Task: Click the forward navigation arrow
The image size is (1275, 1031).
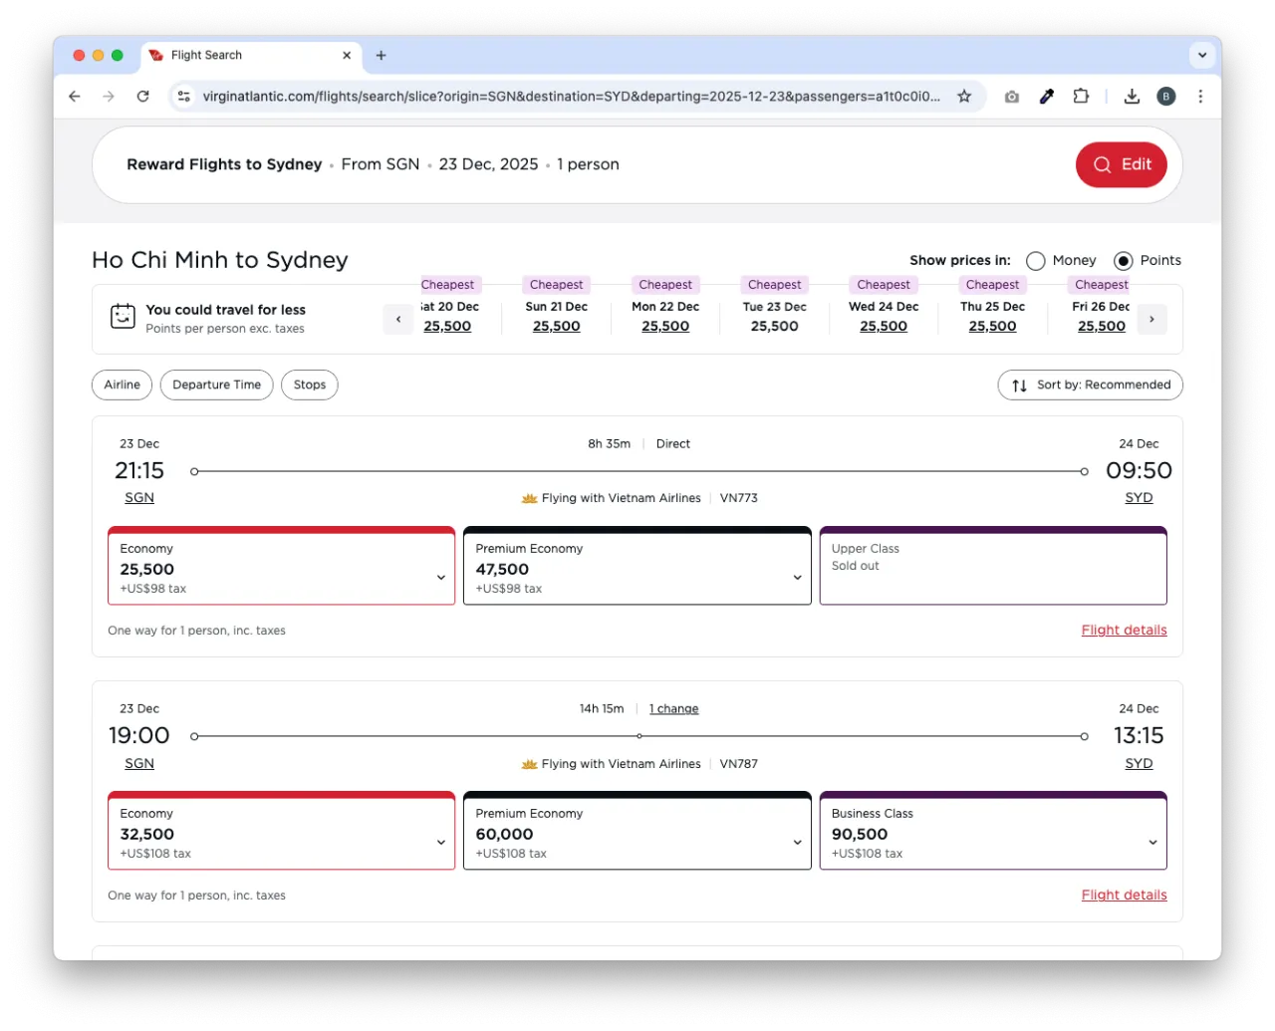Action: pos(109,97)
